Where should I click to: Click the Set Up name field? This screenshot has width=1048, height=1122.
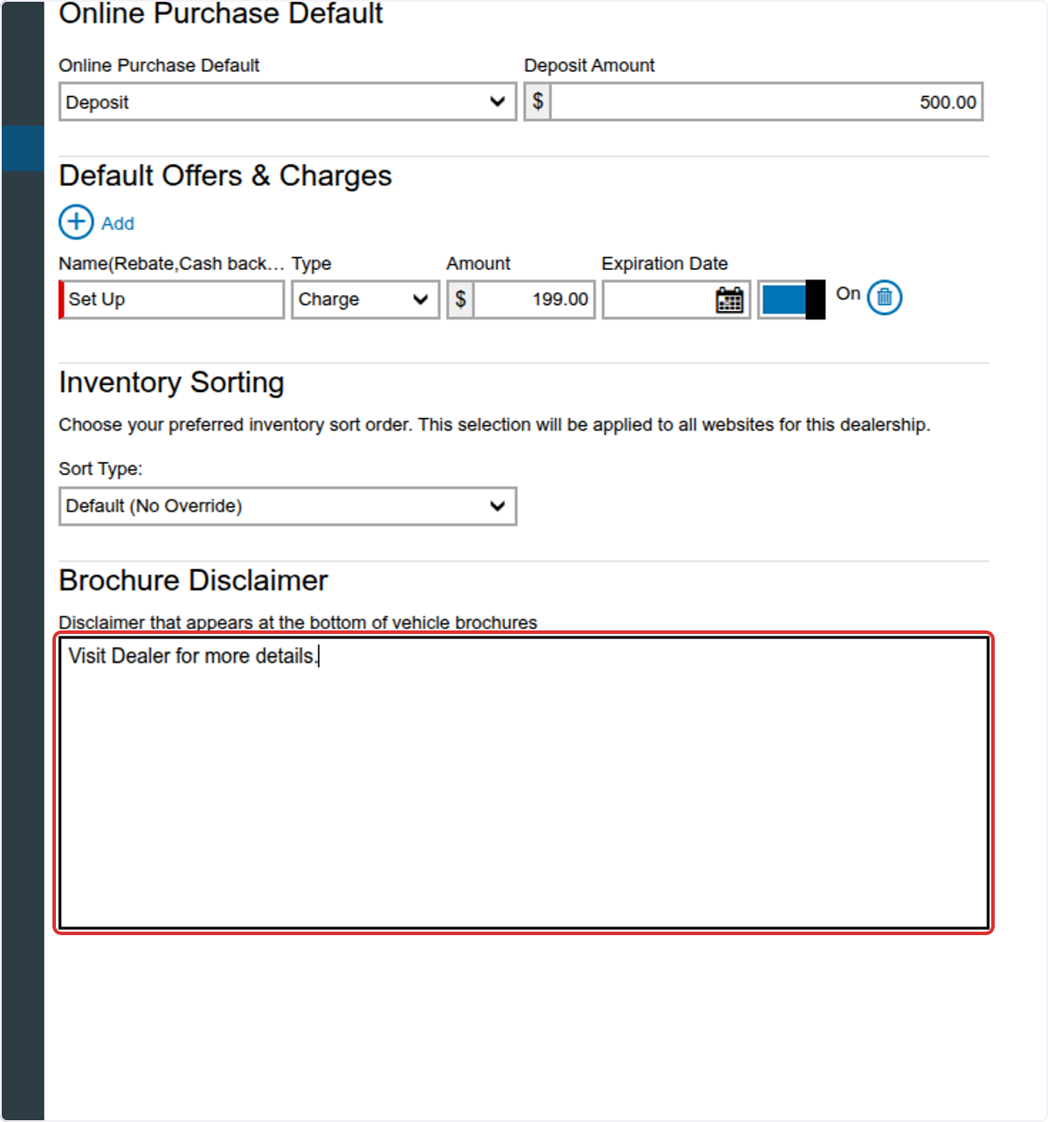(x=172, y=299)
